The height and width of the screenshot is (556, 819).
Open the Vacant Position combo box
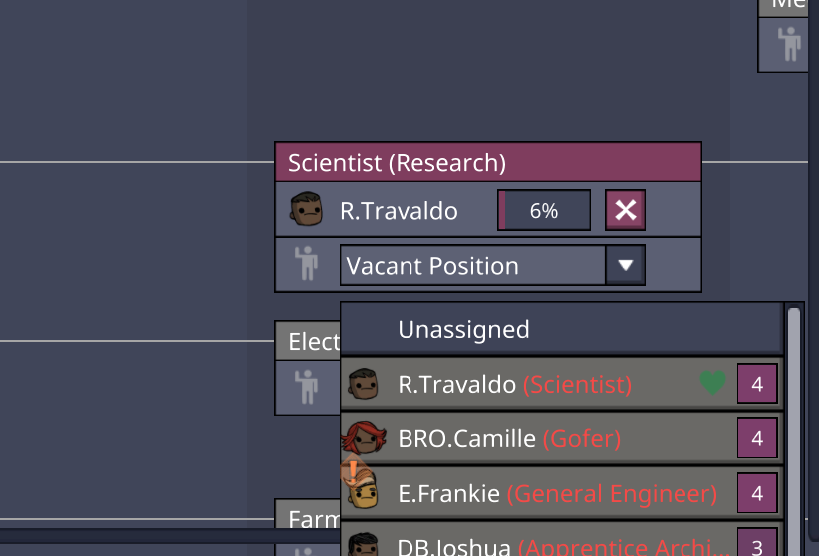(x=472, y=266)
